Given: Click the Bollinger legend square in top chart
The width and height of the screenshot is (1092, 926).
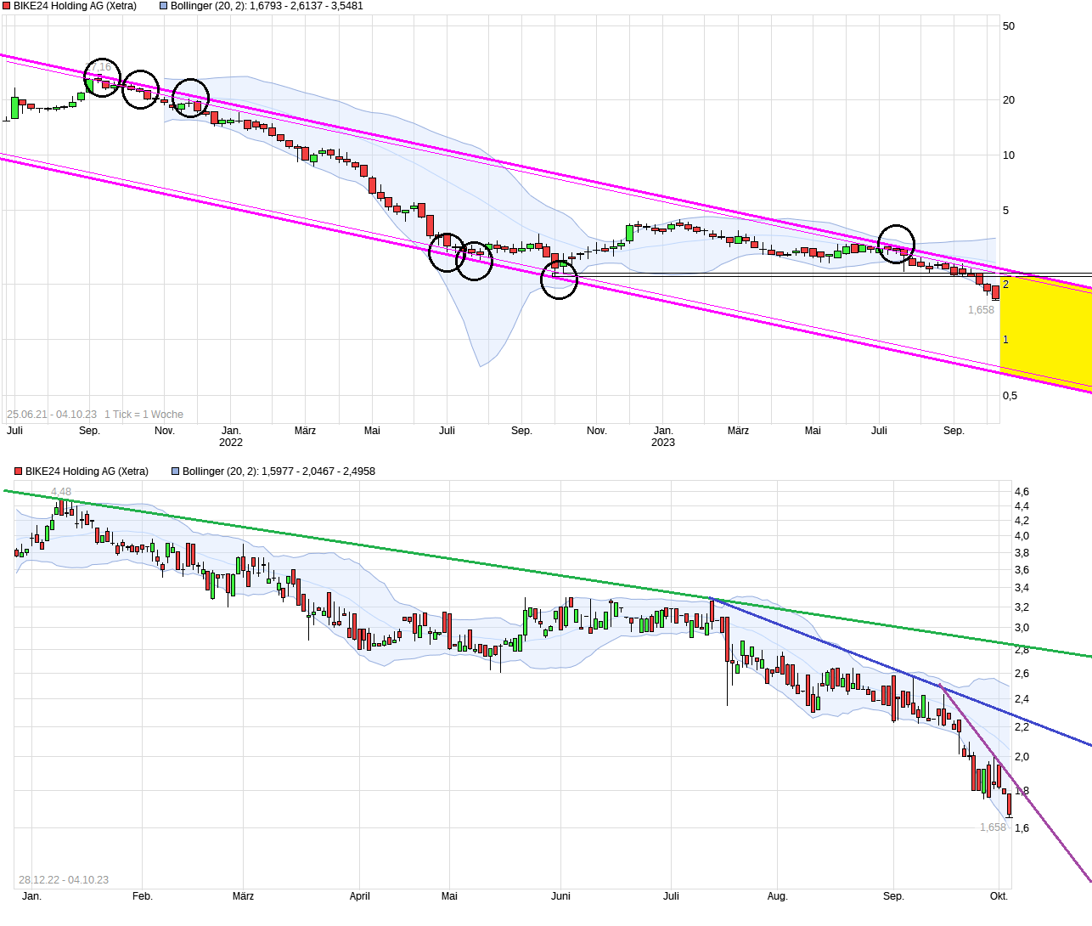Looking at the screenshot, I should [164, 6].
